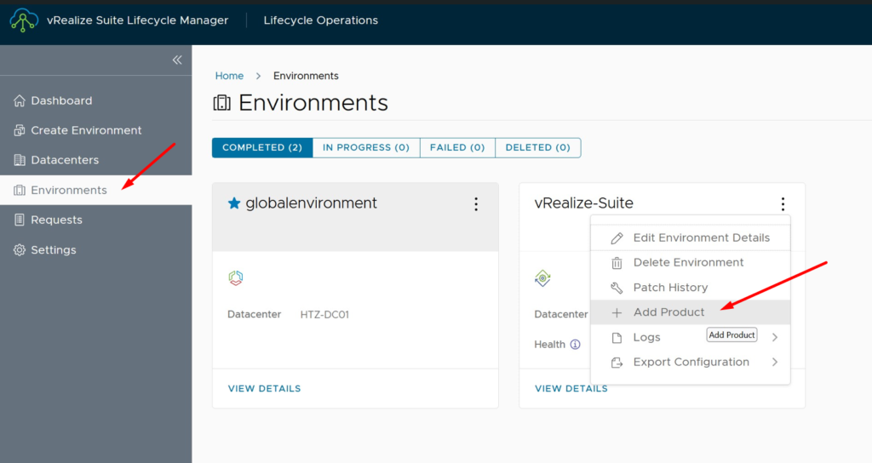872x463 pixels.
Task: Choose Export Configuration from menu
Action: point(690,362)
